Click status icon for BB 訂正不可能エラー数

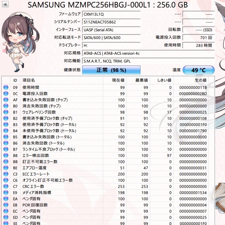(x=6, y=162)
